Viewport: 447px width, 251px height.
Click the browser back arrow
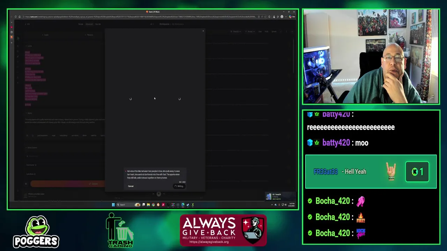click(x=12, y=17)
